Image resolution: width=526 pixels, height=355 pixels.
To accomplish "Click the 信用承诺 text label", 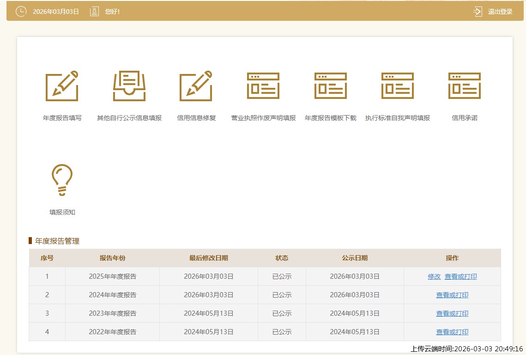I will (x=465, y=118).
